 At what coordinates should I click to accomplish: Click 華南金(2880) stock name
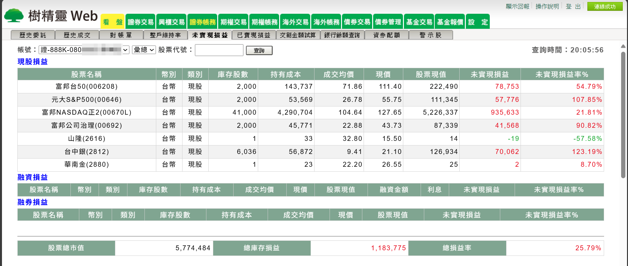(x=86, y=164)
